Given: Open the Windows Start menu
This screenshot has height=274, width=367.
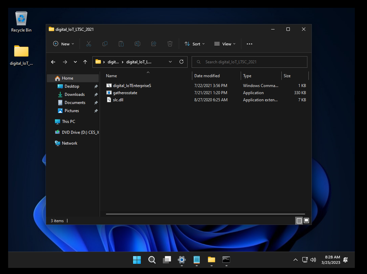Looking at the screenshot, I should [x=137, y=260].
